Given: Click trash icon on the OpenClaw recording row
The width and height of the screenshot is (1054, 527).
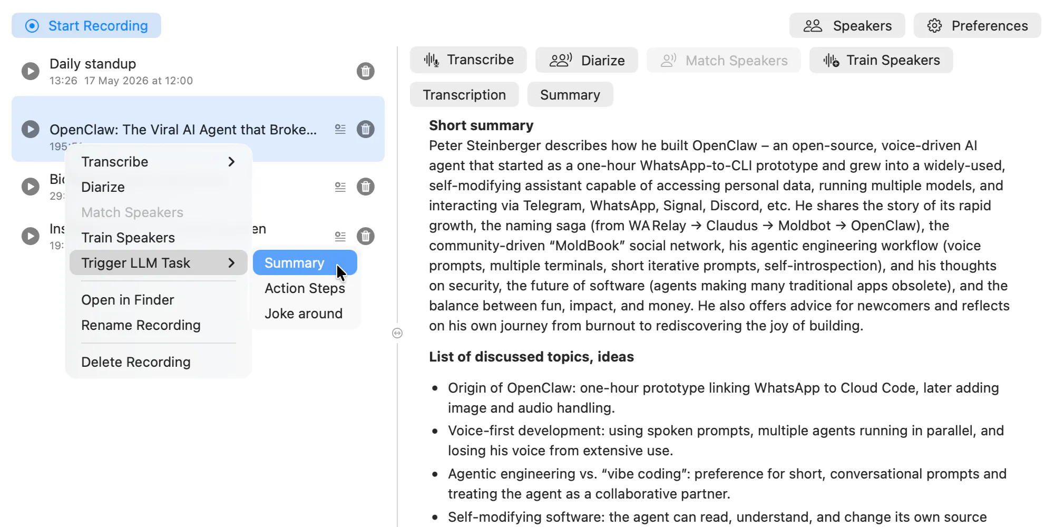Looking at the screenshot, I should click(x=365, y=129).
